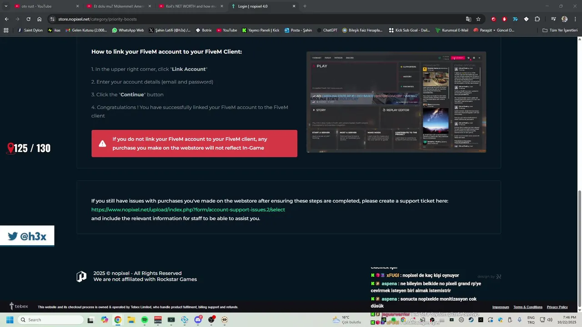Click the warning triangle in red alert
The height and width of the screenshot is (327, 582).
pyautogui.click(x=102, y=144)
